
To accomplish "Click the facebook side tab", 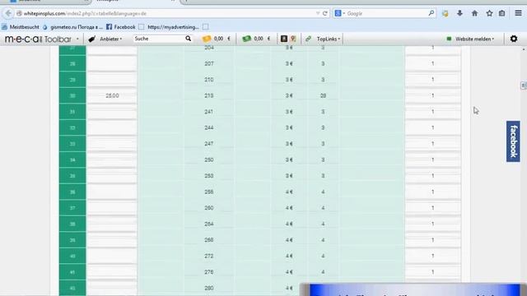I will 513,141.
